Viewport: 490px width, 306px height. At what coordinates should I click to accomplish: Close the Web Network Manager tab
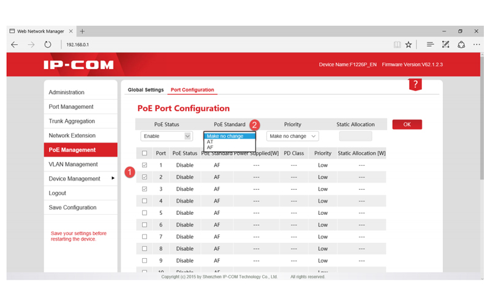[x=71, y=31]
